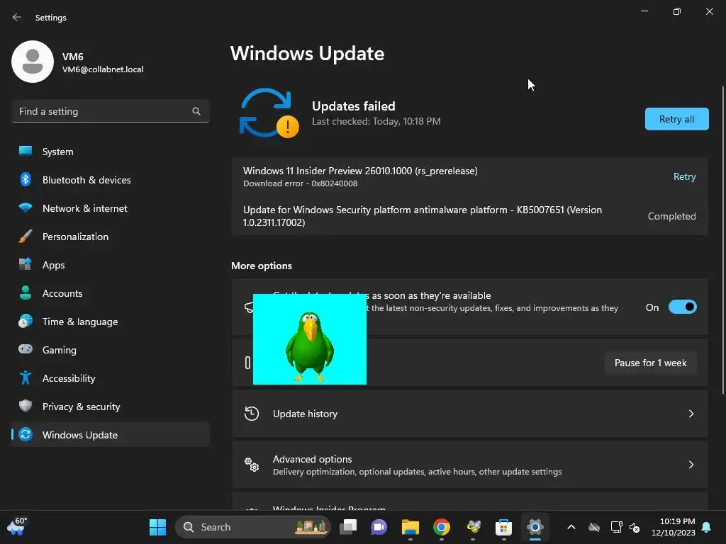Click the Advanced options gears icon
This screenshot has width=726, height=544.
252,465
